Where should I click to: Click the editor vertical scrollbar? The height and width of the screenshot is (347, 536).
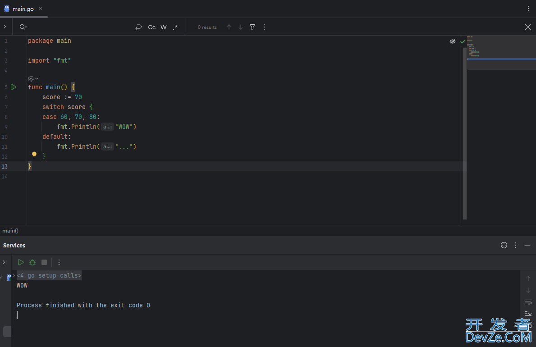(465, 133)
